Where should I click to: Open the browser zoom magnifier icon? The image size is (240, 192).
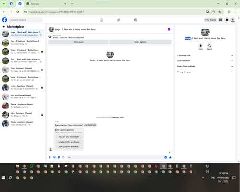(x=214, y=12)
